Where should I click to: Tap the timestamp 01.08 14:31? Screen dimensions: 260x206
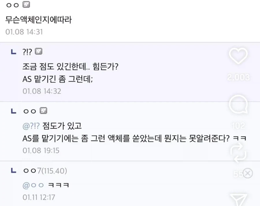point(24,32)
